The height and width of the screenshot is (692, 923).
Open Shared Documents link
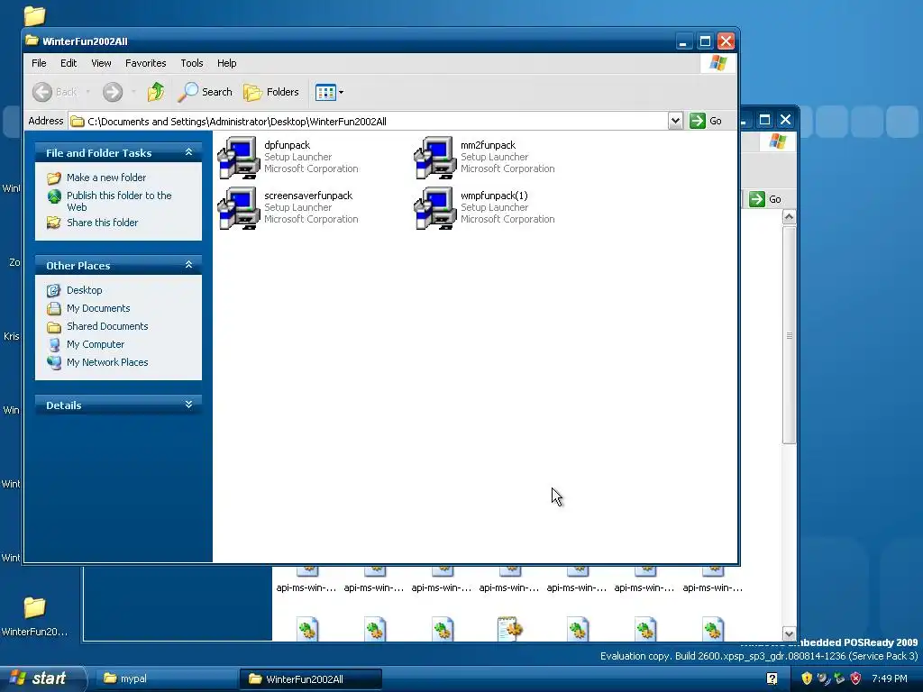[x=107, y=326]
